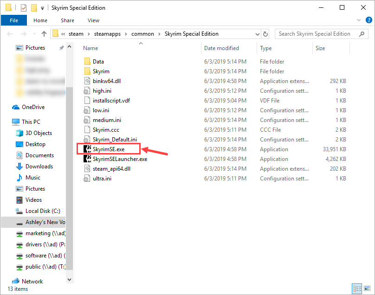The width and height of the screenshot is (375, 295).
Task: Click the ribbon expand chevron near Help
Action: pyautogui.click(x=359, y=20)
